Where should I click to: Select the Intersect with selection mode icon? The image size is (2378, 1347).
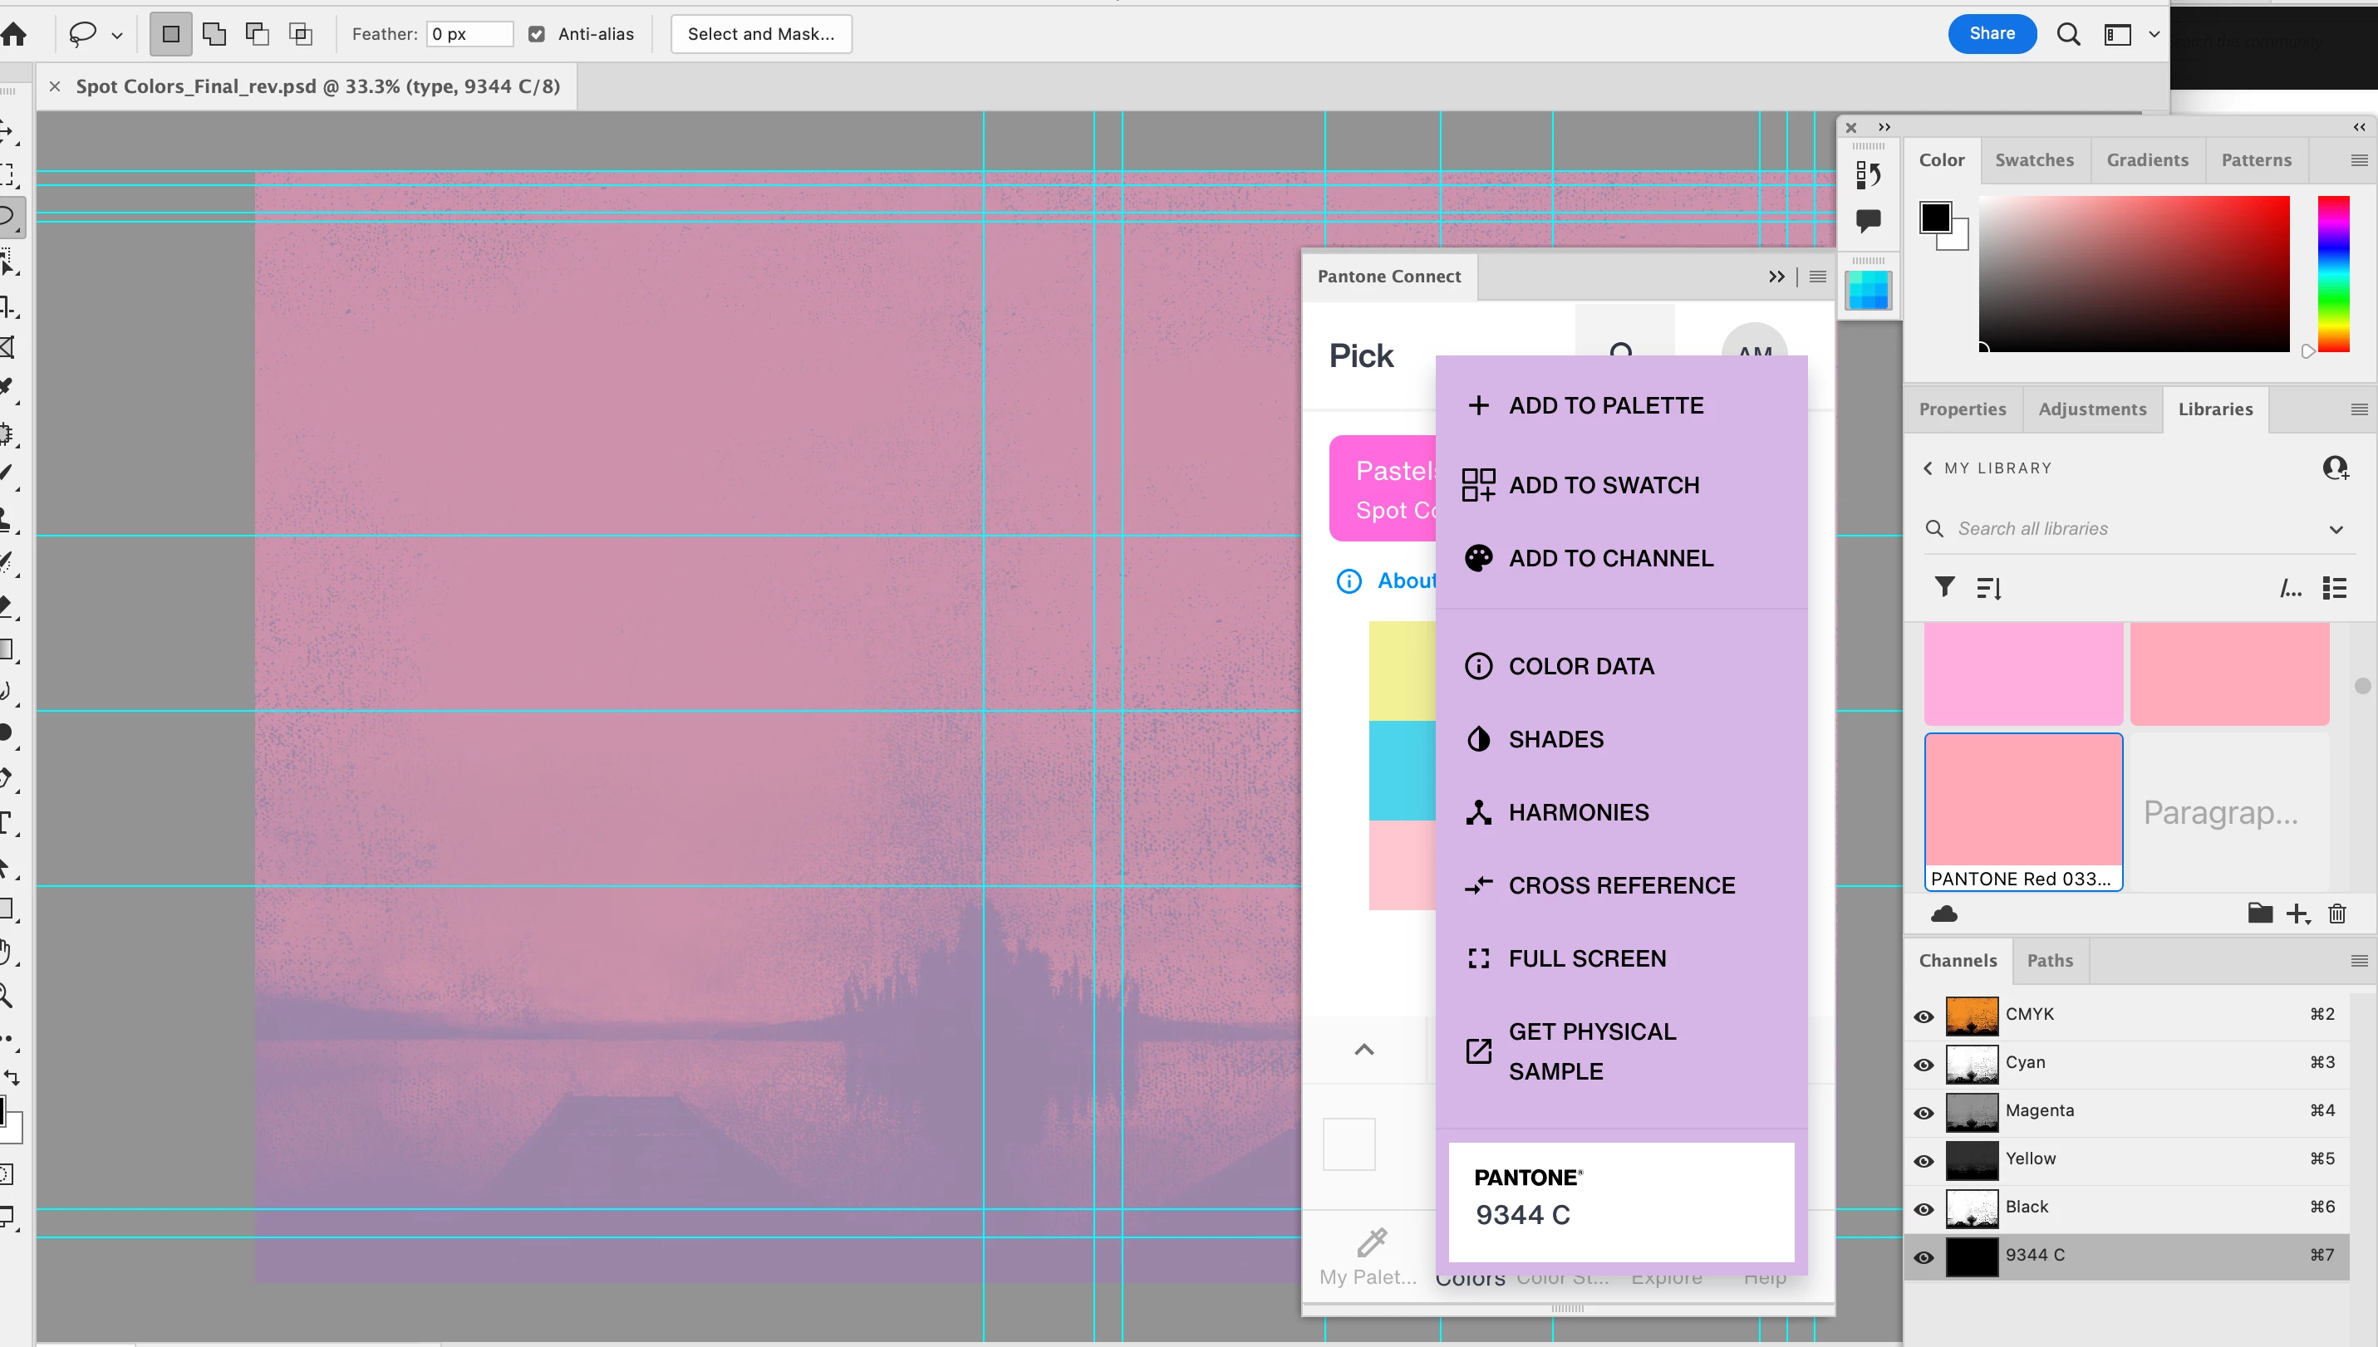click(301, 34)
